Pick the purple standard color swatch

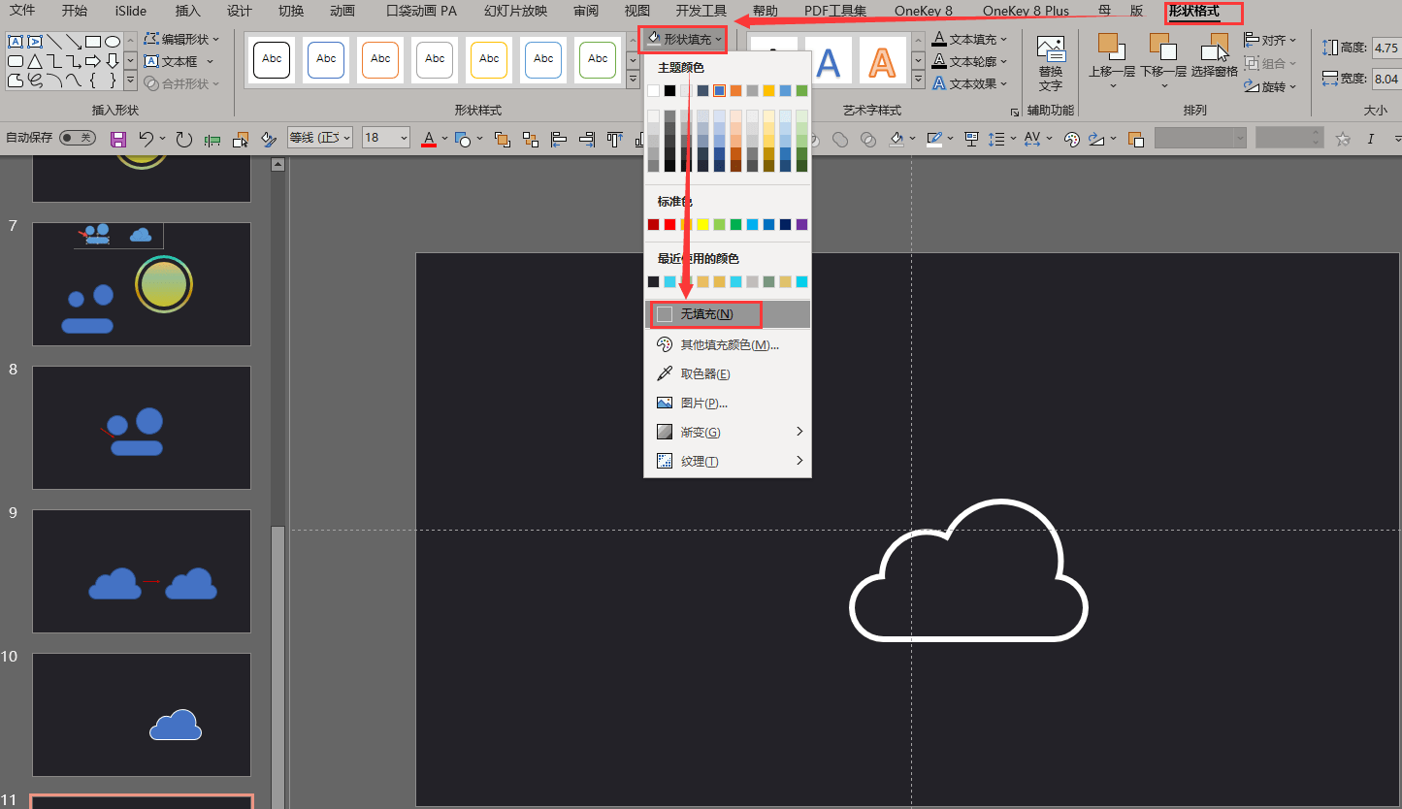801,224
